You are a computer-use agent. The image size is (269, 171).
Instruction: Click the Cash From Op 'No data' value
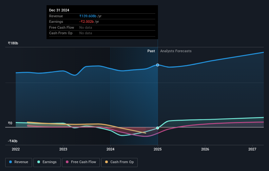86,33
